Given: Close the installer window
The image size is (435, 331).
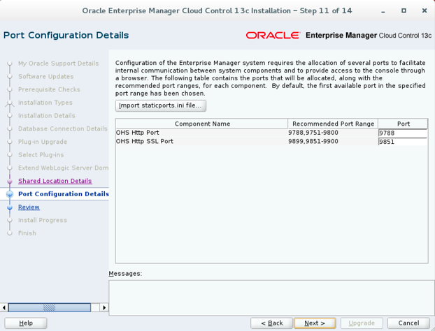Looking at the screenshot, I should pos(425,10).
